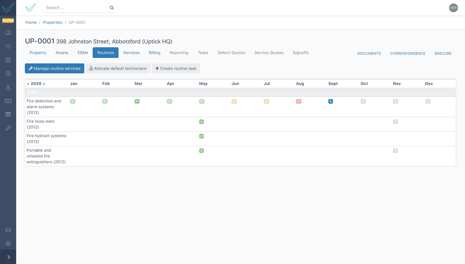465x264 pixels.
Task: Click Create routine task button
Action: [176, 68]
